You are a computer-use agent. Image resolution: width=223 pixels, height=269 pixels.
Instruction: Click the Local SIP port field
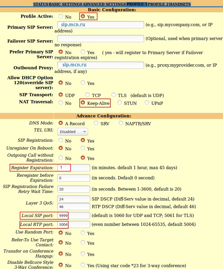(x=74, y=215)
